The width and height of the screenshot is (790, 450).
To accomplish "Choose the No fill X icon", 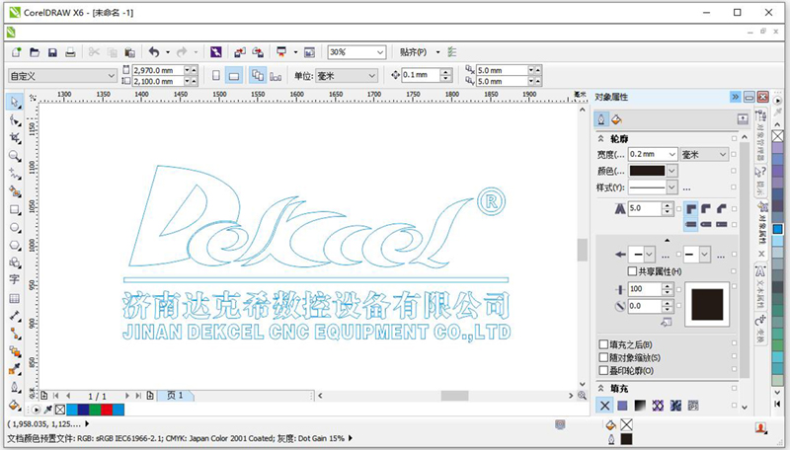I will (x=604, y=406).
